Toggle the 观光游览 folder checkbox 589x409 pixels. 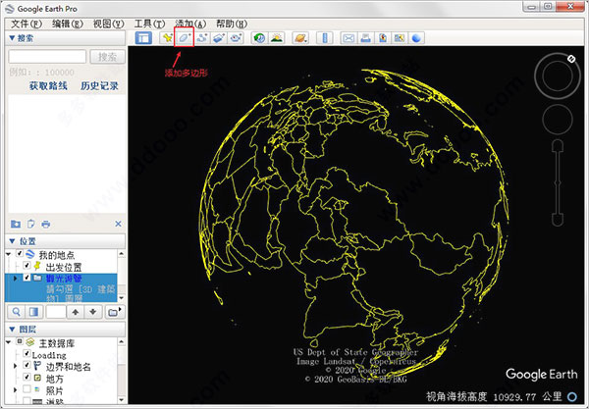click(x=27, y=278)
